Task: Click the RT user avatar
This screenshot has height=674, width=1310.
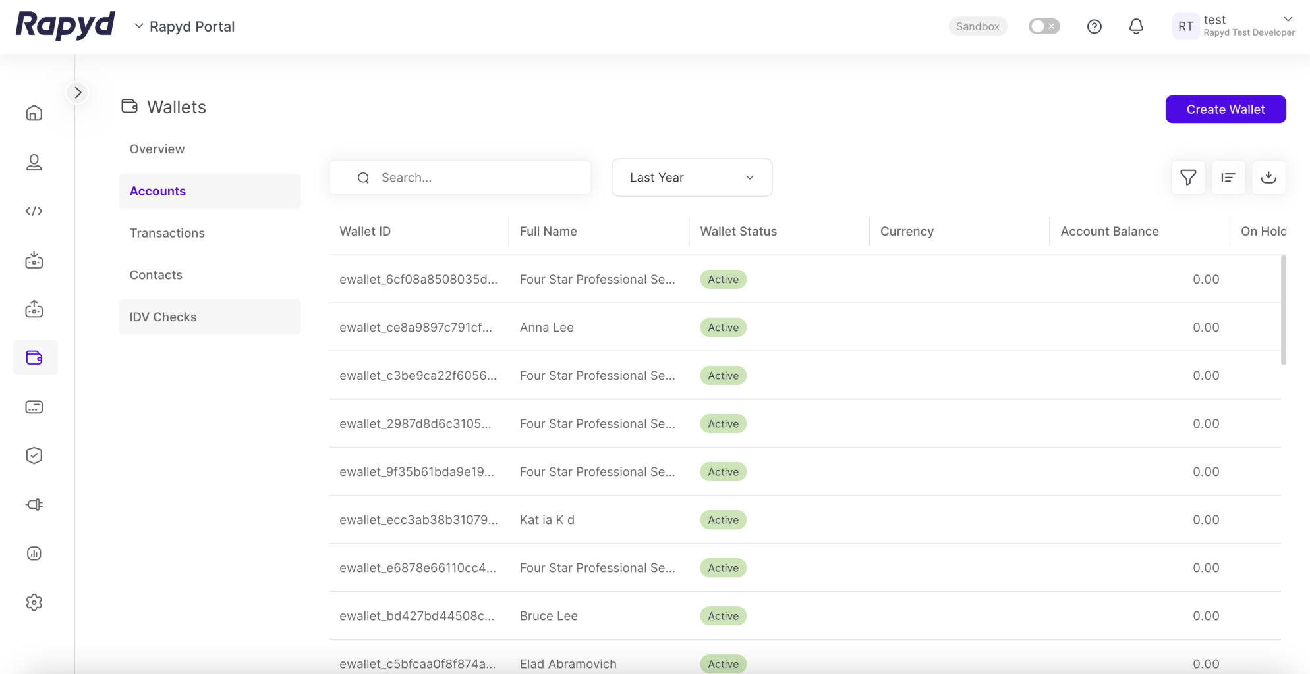Action: tap(1185, 26)
